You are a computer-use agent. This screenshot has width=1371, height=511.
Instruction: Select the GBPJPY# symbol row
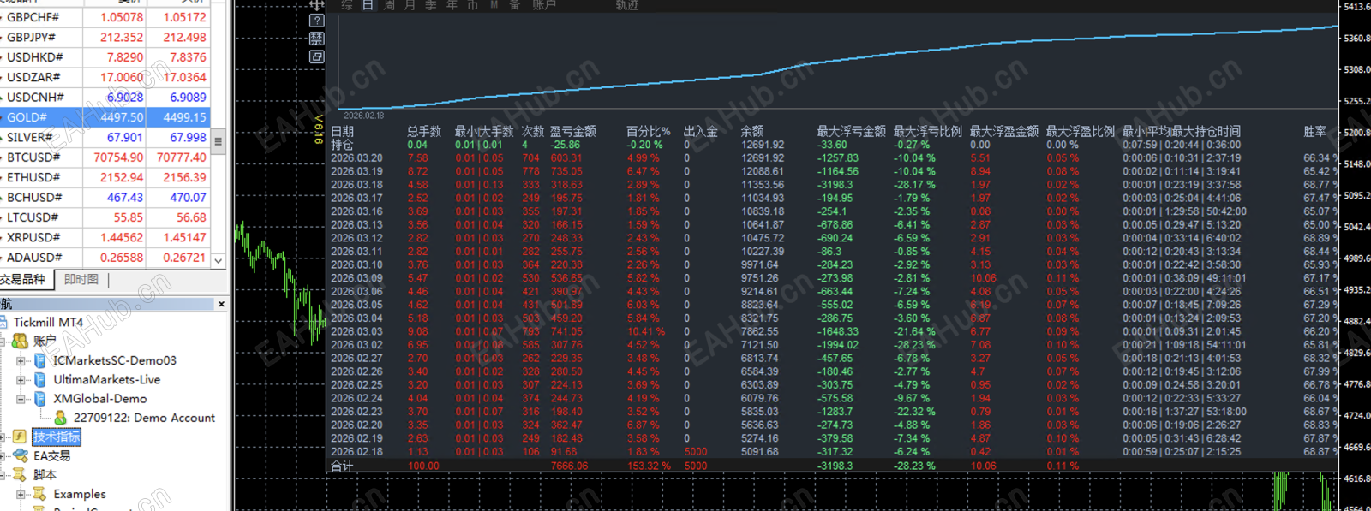click(x=105, y=37)
